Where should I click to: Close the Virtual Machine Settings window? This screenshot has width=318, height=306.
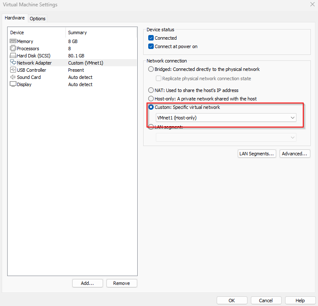311,5
